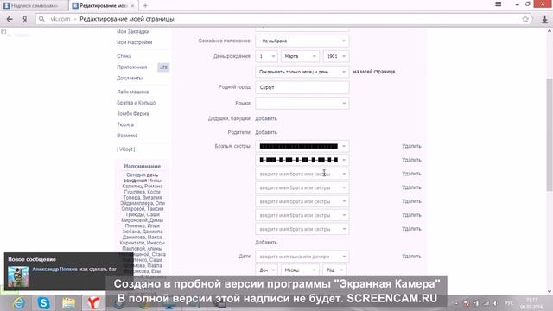Click the address bar 'vk.com' text
Screen dimensions: 553x311
[x=60, y=19]
